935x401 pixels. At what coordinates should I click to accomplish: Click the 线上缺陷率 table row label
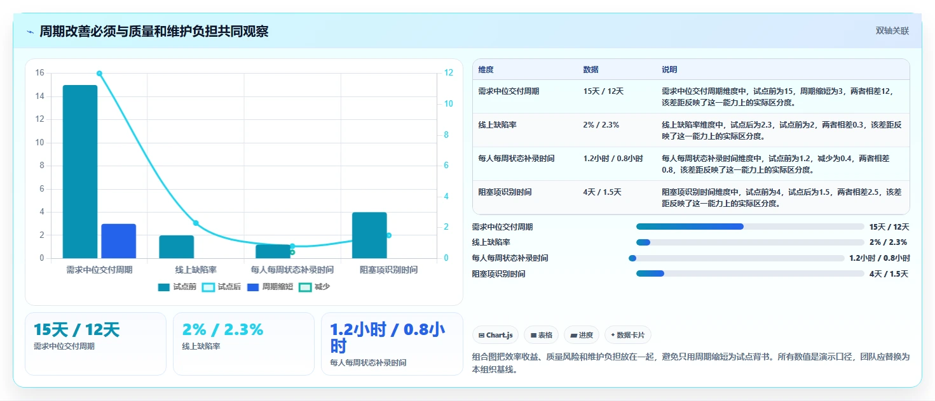497,125
